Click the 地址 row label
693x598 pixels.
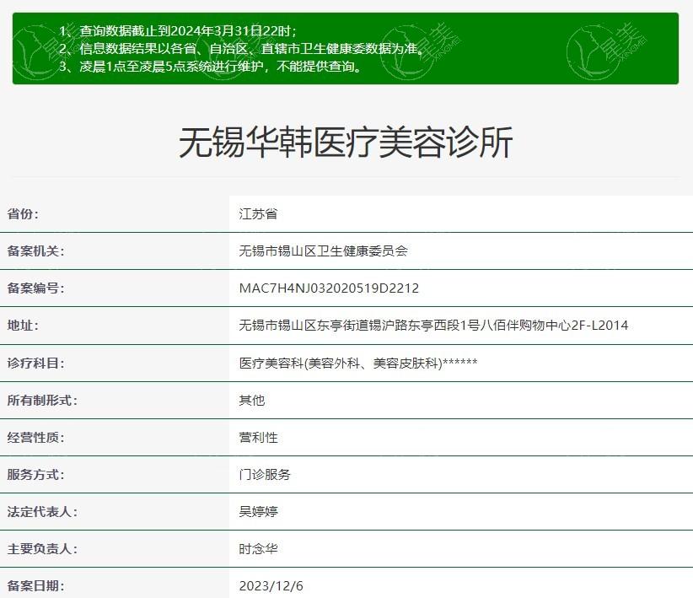point(23,326)
